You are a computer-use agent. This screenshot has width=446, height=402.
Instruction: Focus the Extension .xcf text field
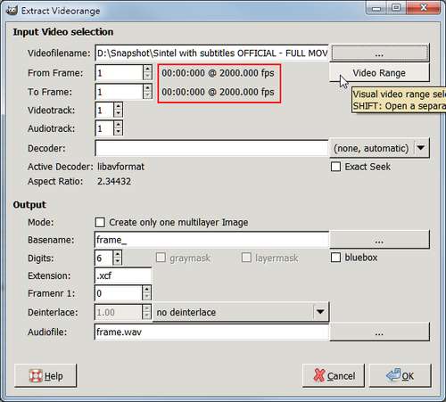pos(123,275)
